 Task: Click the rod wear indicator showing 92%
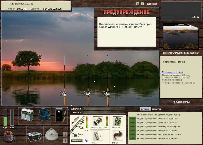[x=87, y=122]
